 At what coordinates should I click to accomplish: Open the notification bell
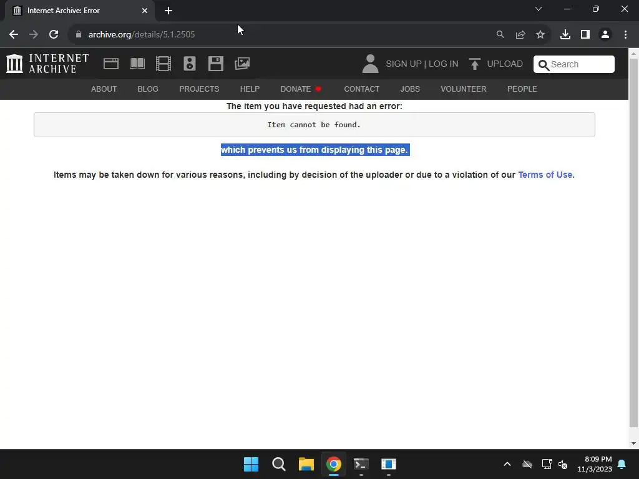pyautogui.click(x=622, y=464)
